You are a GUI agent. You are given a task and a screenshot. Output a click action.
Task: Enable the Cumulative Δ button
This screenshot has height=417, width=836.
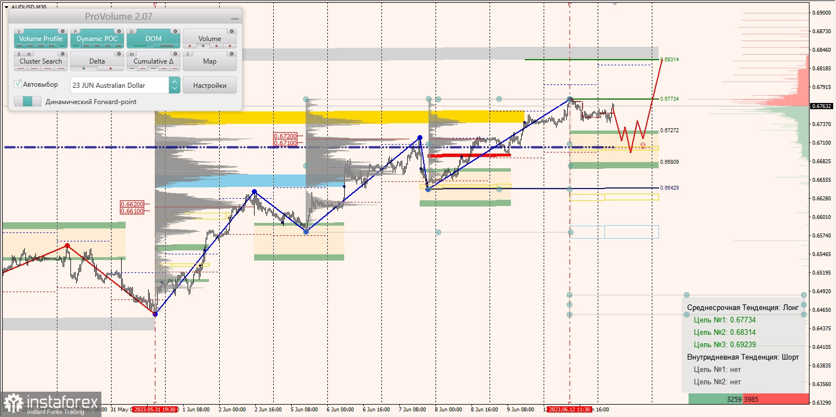tap(153, 61)
